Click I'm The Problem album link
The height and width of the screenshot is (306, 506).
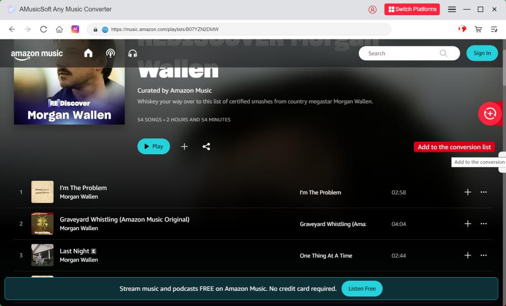click(x=320, y=193)
